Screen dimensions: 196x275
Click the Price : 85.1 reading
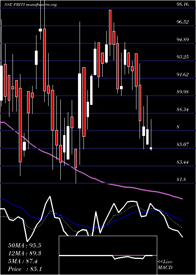[x=25, y=269]
